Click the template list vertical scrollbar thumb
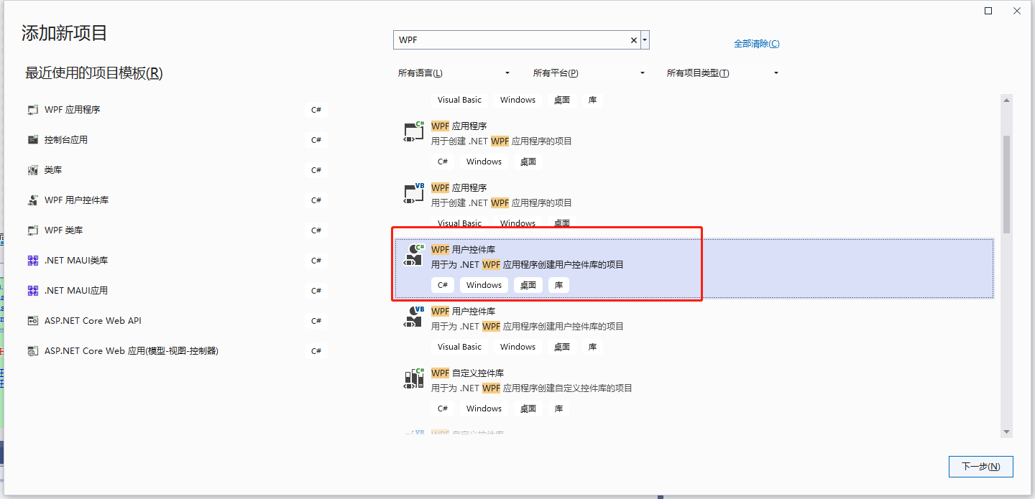 tap(1006, 183)
